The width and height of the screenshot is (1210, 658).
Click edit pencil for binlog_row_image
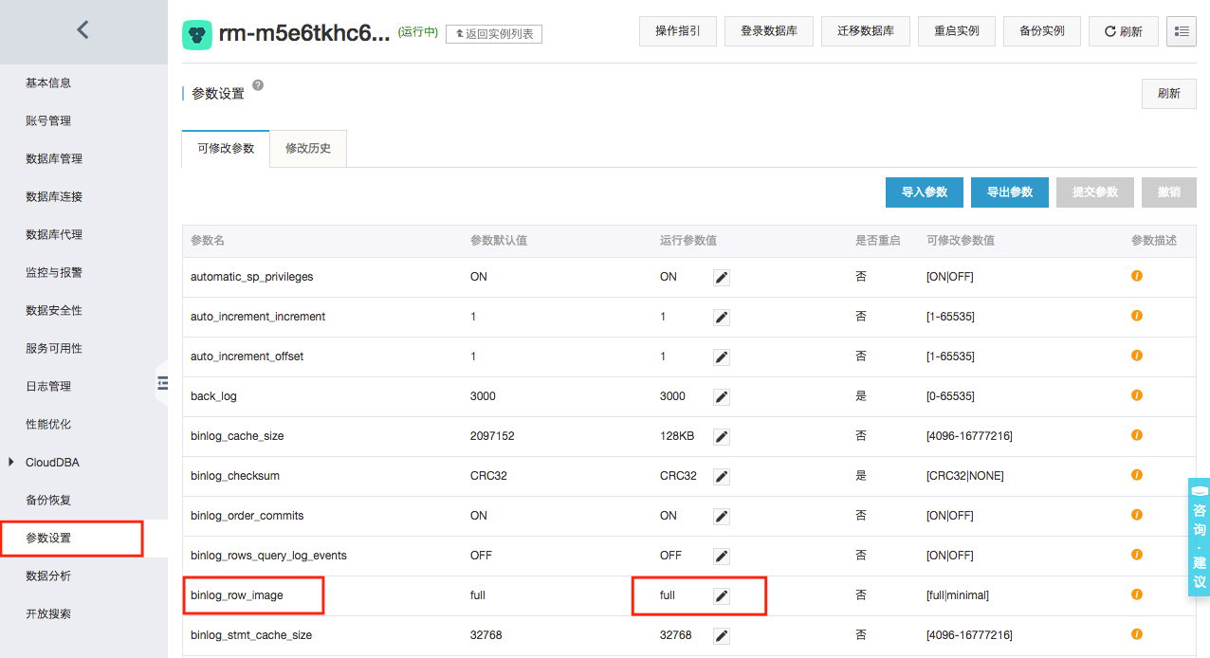tap(722, 595)
